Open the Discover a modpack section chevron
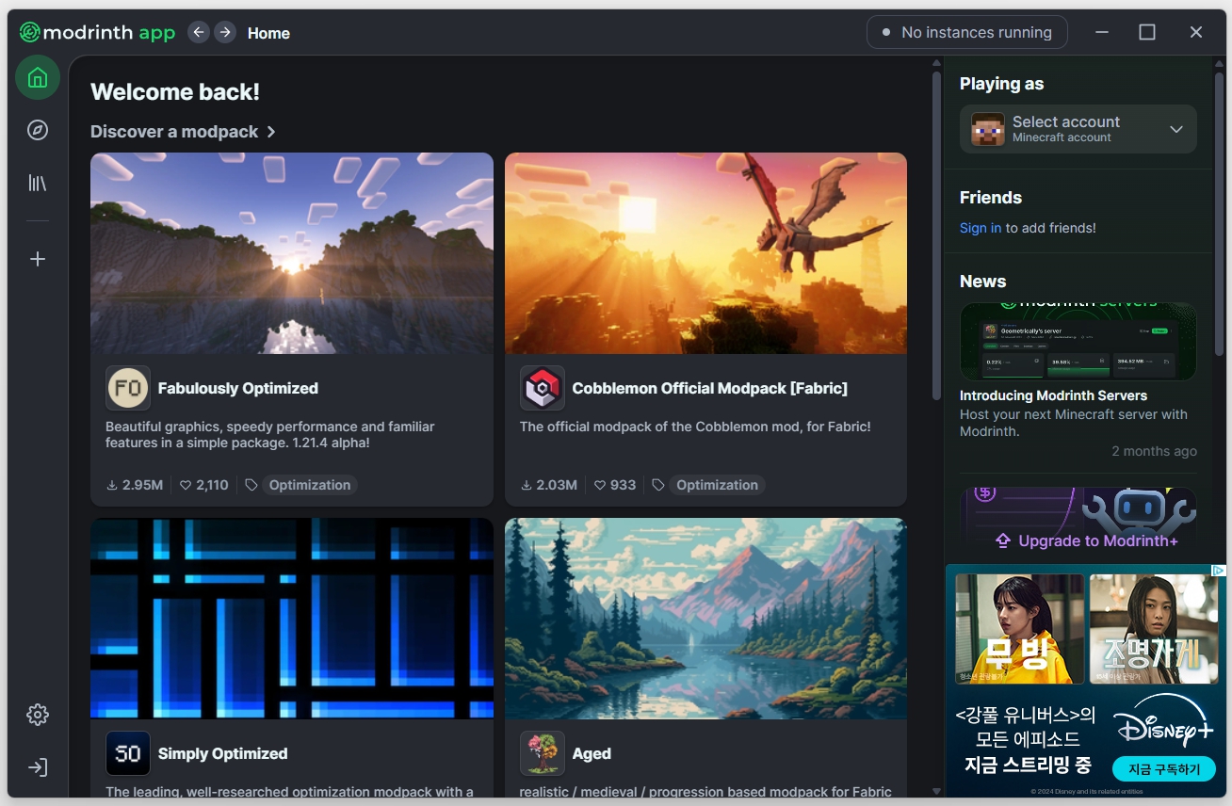This screenshot has height=806, width=1232. coord(271,132)
